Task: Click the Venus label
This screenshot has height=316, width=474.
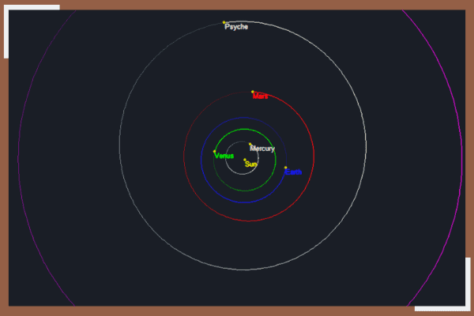Action: pyautogui.click(x=224, y=156)
